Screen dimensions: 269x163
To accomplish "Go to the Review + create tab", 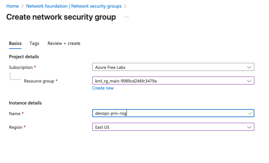I will click(64, 43).
